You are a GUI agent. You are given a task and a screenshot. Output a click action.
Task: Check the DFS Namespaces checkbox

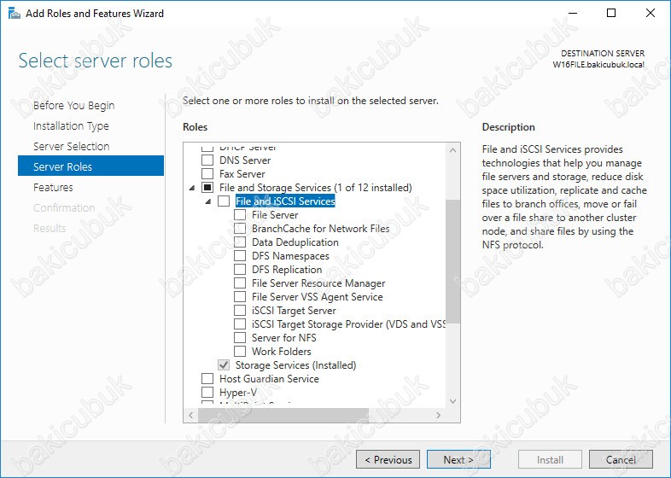point(240,256)
